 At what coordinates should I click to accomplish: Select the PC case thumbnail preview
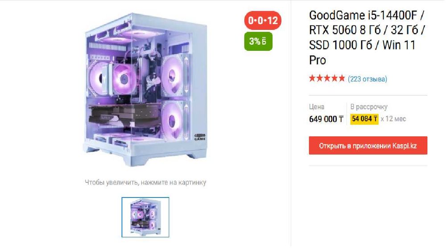[145, 217]
